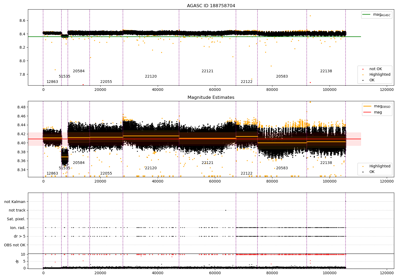Click the 8.40 y-tick on middle plot
The width and height of the screenshot is (399, 279).
pyautogui.click(x=21, y=143)
